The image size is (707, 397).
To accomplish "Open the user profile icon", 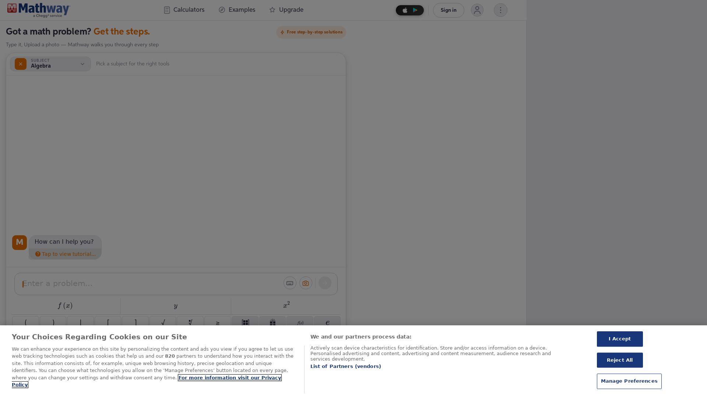I will (x=477, y=10).
